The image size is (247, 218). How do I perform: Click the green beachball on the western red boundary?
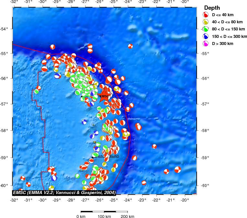pos(37,91)
